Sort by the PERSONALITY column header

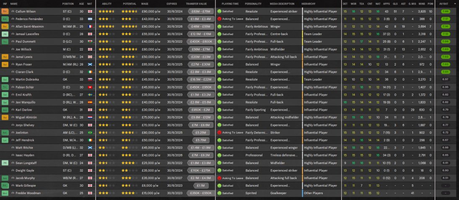pyautogui.click(x=253, y=4)
